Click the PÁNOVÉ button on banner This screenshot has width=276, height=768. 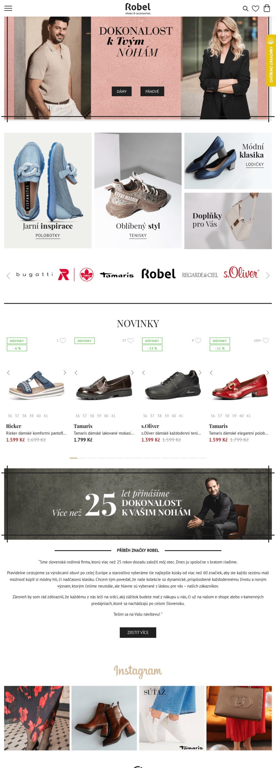[152, 92]
